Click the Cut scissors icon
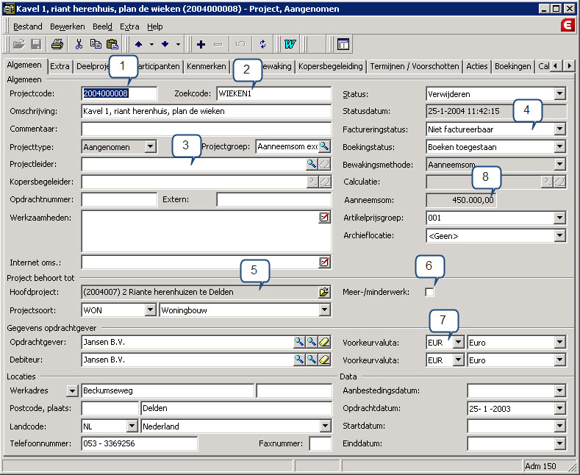580x475 pixels. tap(79, 44)
